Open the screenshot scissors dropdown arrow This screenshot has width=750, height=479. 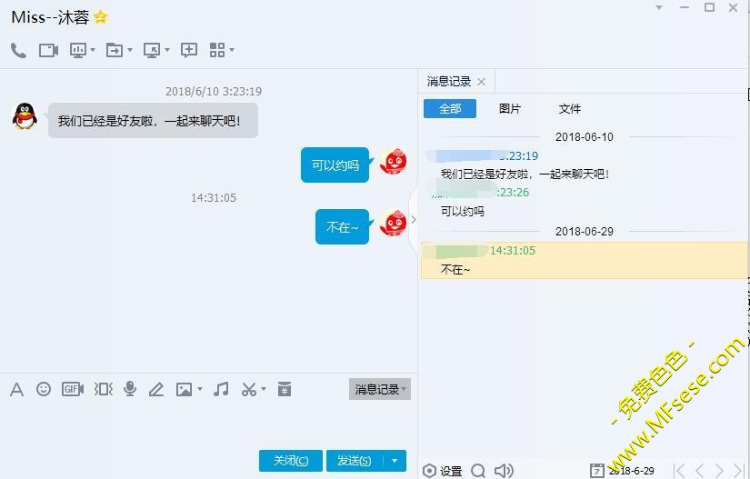(264, 389)
